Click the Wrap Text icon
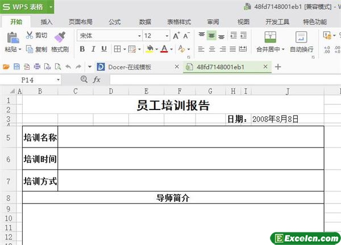The height and width of the screenshot is (245, 341). click(x=301, y=37)
